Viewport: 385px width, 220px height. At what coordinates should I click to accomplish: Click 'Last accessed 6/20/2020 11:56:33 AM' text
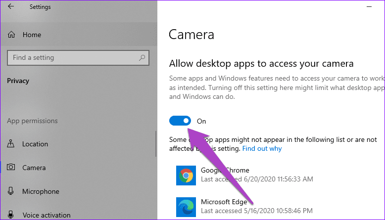(257, 179)
